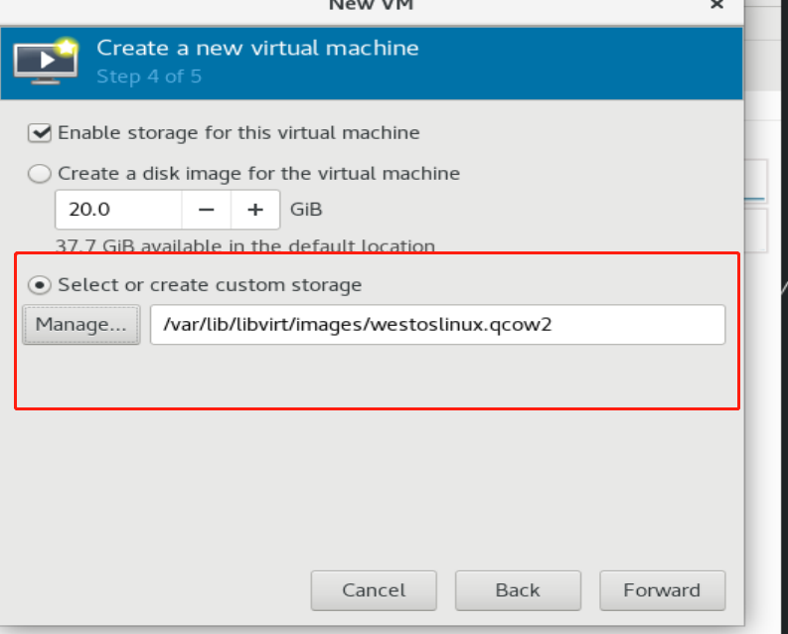Close the New VM dialog
This screenshot has height=634, width=788.
click(716, 5)
